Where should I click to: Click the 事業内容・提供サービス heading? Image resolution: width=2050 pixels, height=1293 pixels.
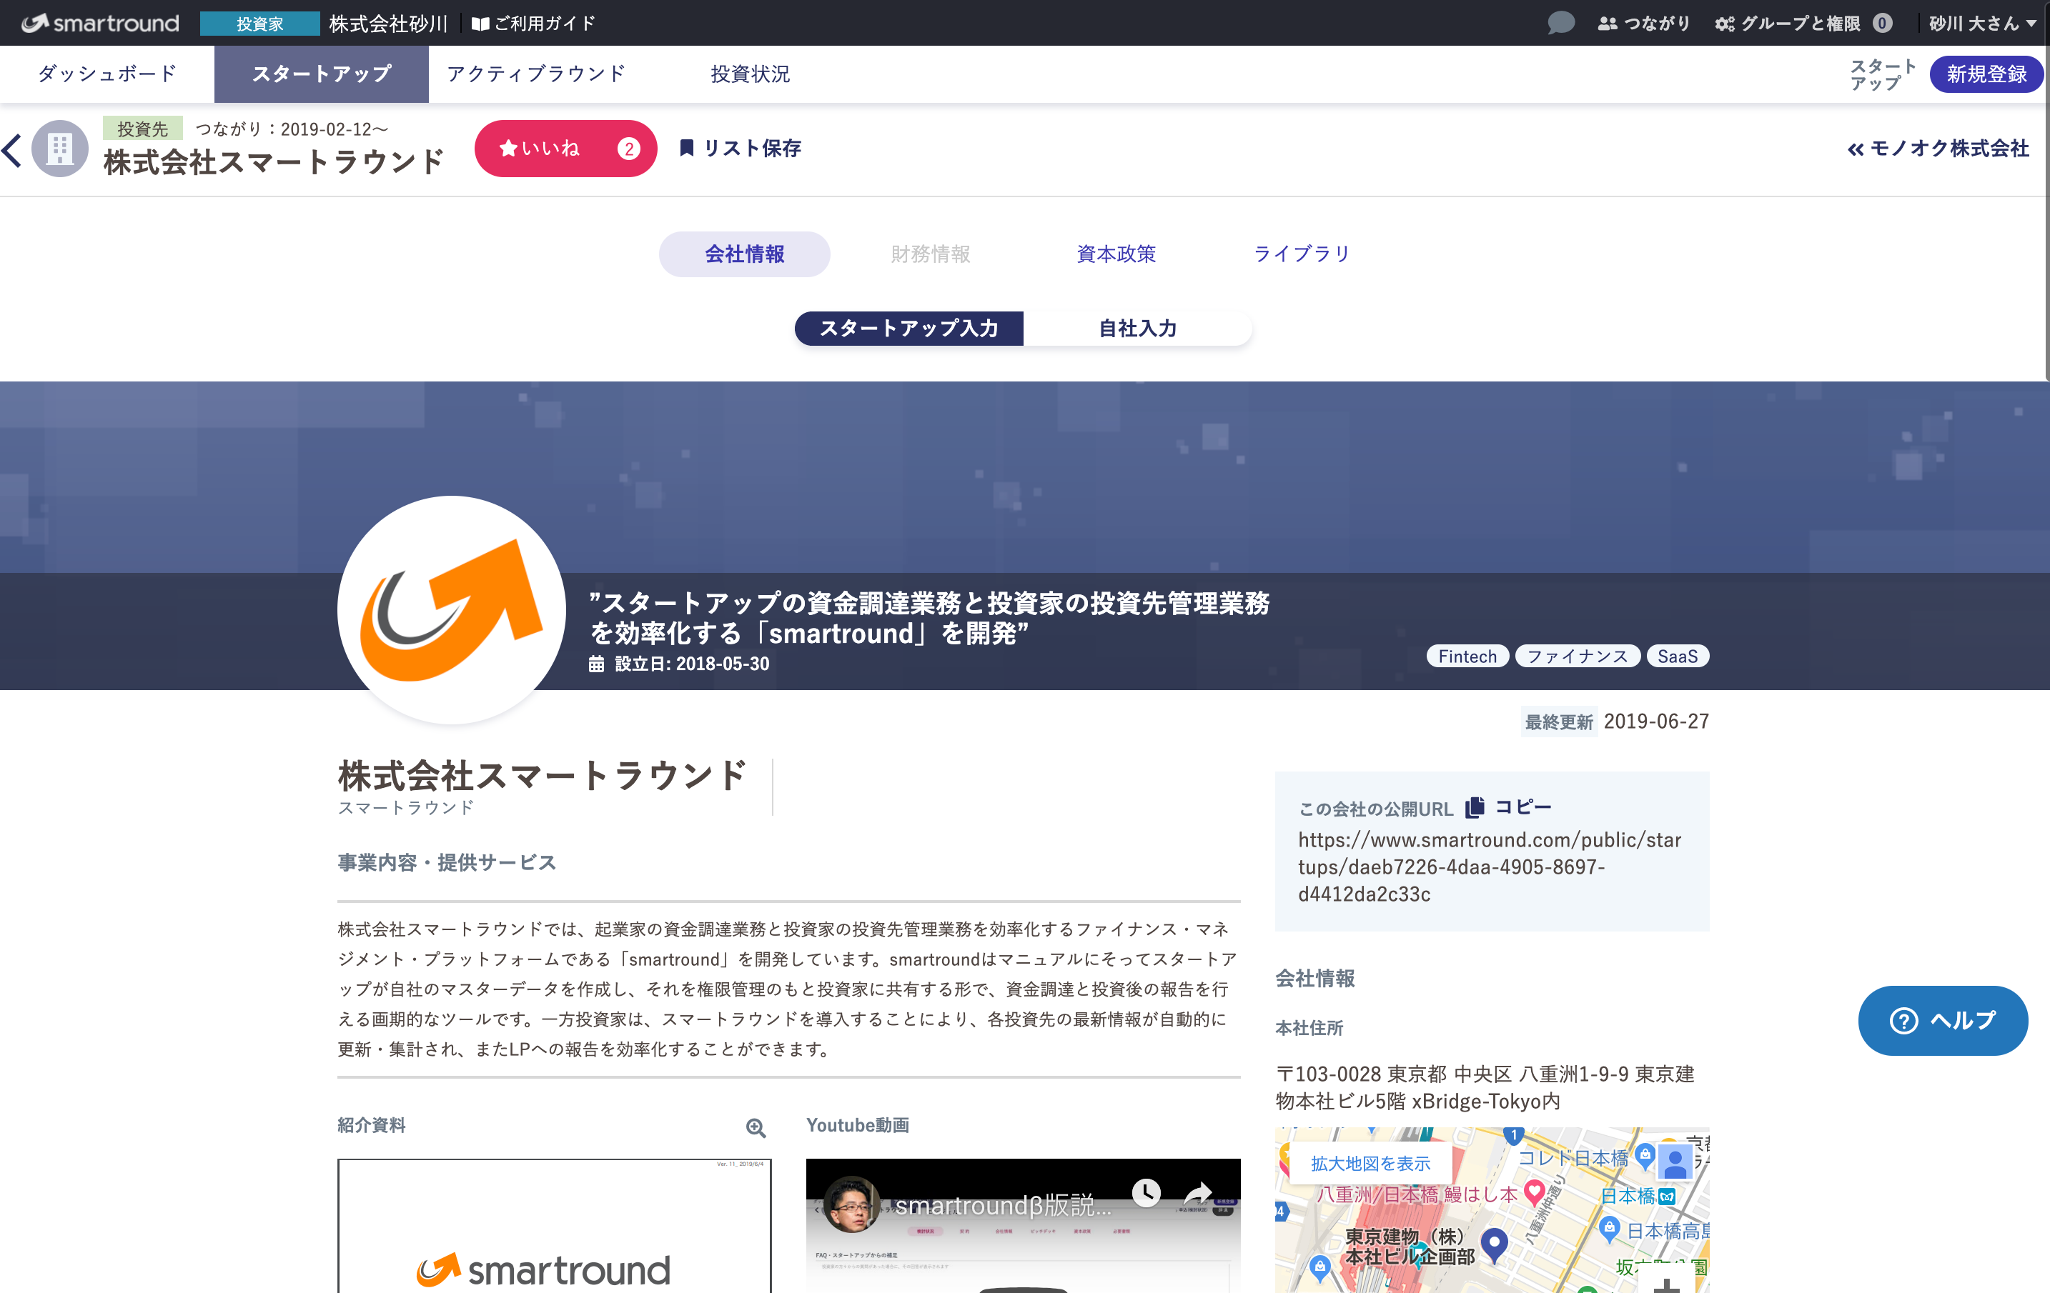(447, 862)
